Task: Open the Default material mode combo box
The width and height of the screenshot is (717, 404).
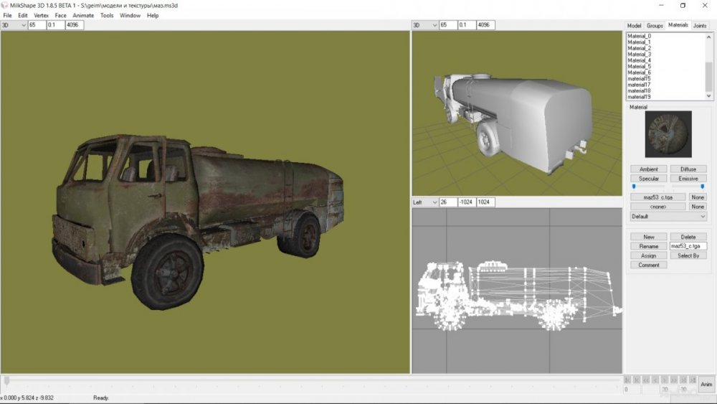Action: (668, 216)
